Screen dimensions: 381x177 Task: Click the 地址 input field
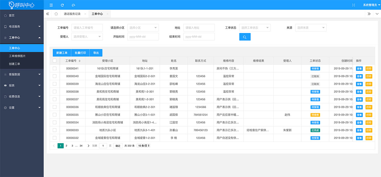click(x=199, y=28)
